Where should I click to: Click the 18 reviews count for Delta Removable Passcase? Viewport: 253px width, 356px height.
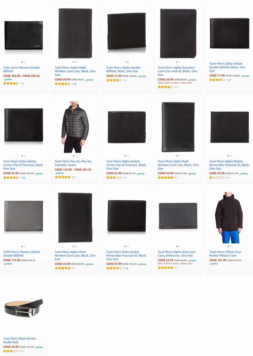[x=126, y=268]
